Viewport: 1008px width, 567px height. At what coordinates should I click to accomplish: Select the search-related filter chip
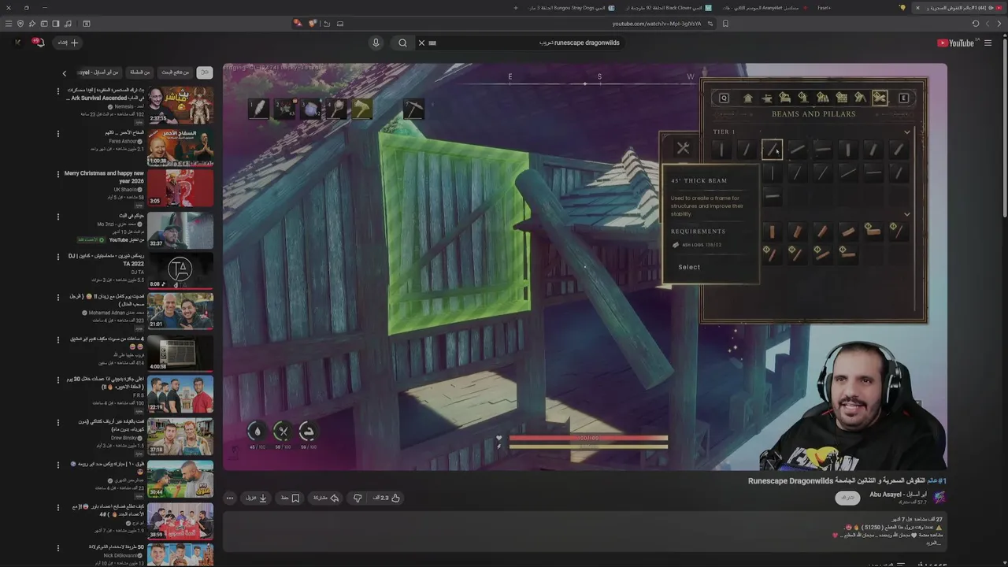point(176,72)
